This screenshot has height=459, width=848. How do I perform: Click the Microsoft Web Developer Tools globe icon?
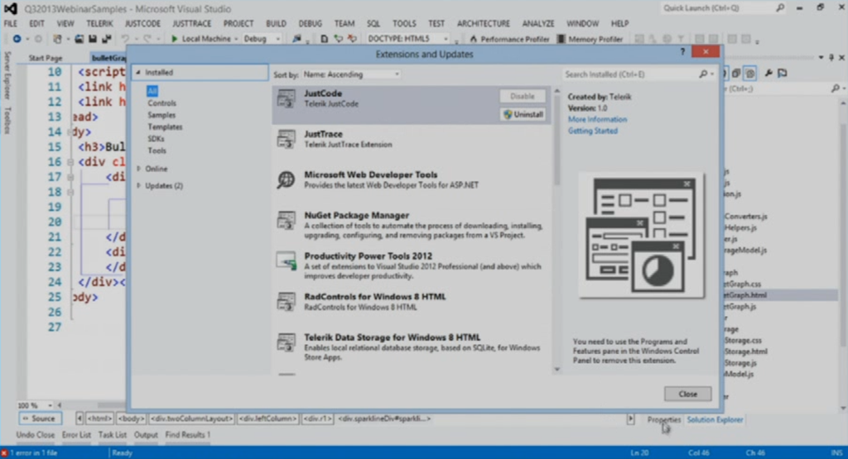point(286,179)
